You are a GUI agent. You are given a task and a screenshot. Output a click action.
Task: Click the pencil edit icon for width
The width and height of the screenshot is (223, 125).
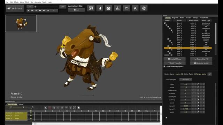click(x=198, y=112)
